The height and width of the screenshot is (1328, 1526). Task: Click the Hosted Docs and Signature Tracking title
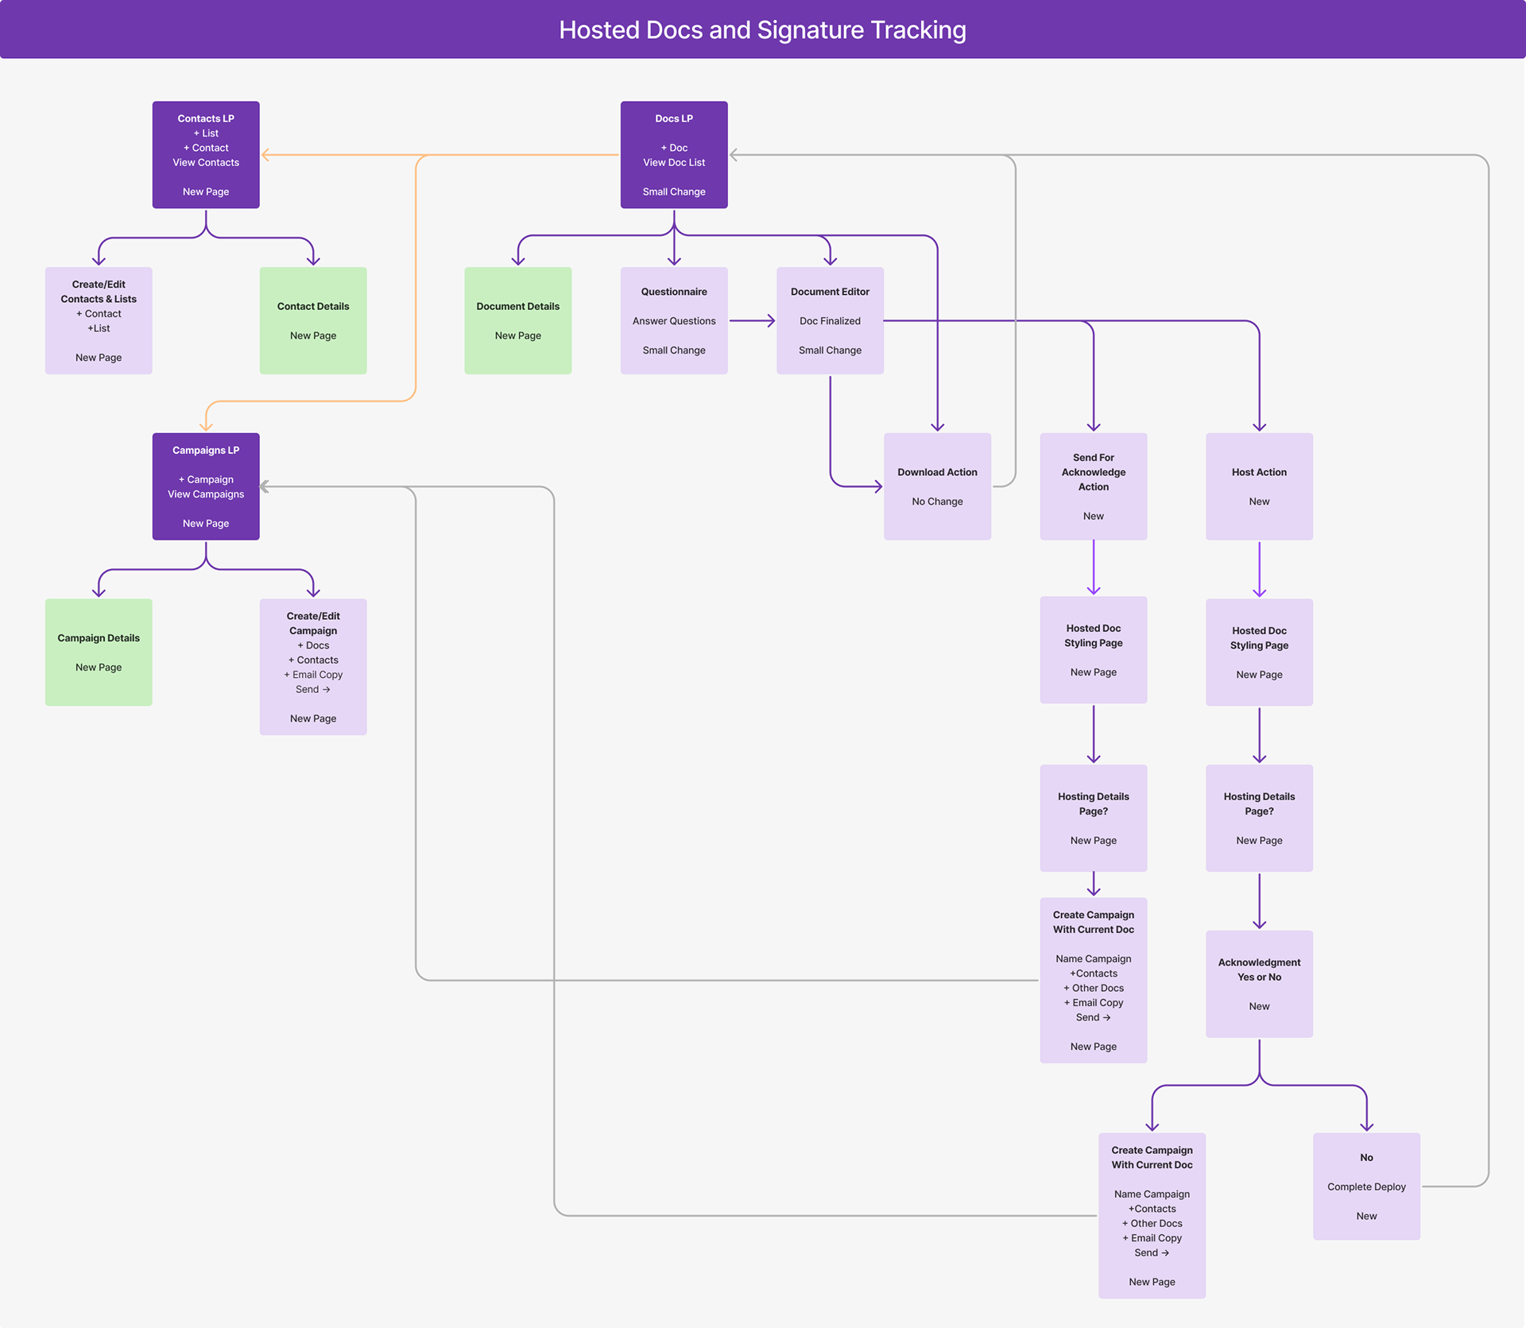click(x=762, y=30)
